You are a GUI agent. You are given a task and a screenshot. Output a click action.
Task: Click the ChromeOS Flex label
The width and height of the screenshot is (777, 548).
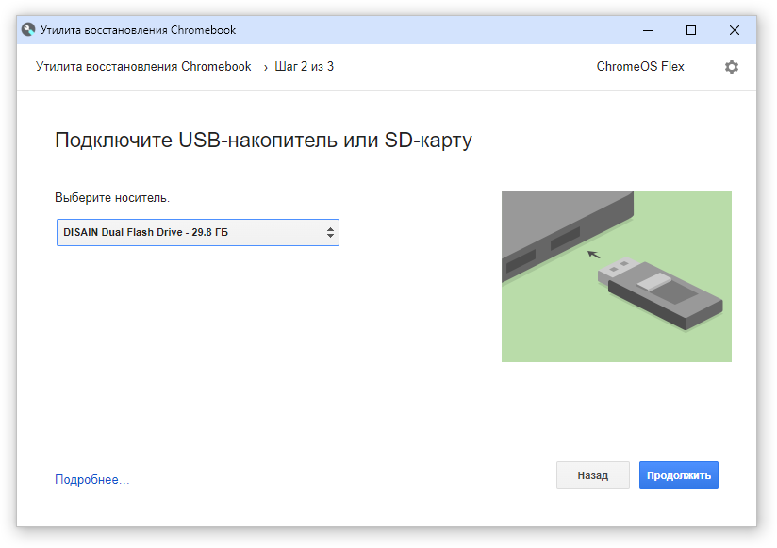640,66
